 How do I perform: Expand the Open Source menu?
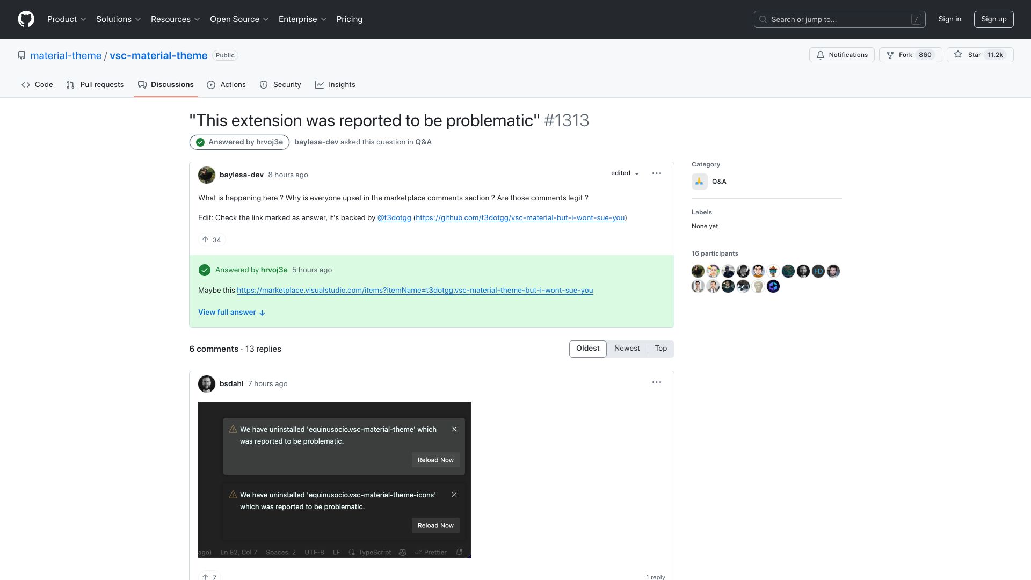pos(239,19)
